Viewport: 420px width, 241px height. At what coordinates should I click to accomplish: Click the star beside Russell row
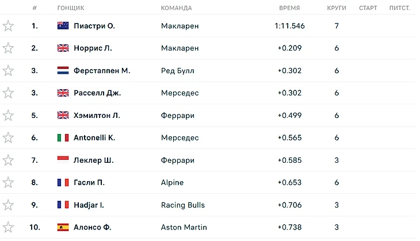(x=8, y=93)
